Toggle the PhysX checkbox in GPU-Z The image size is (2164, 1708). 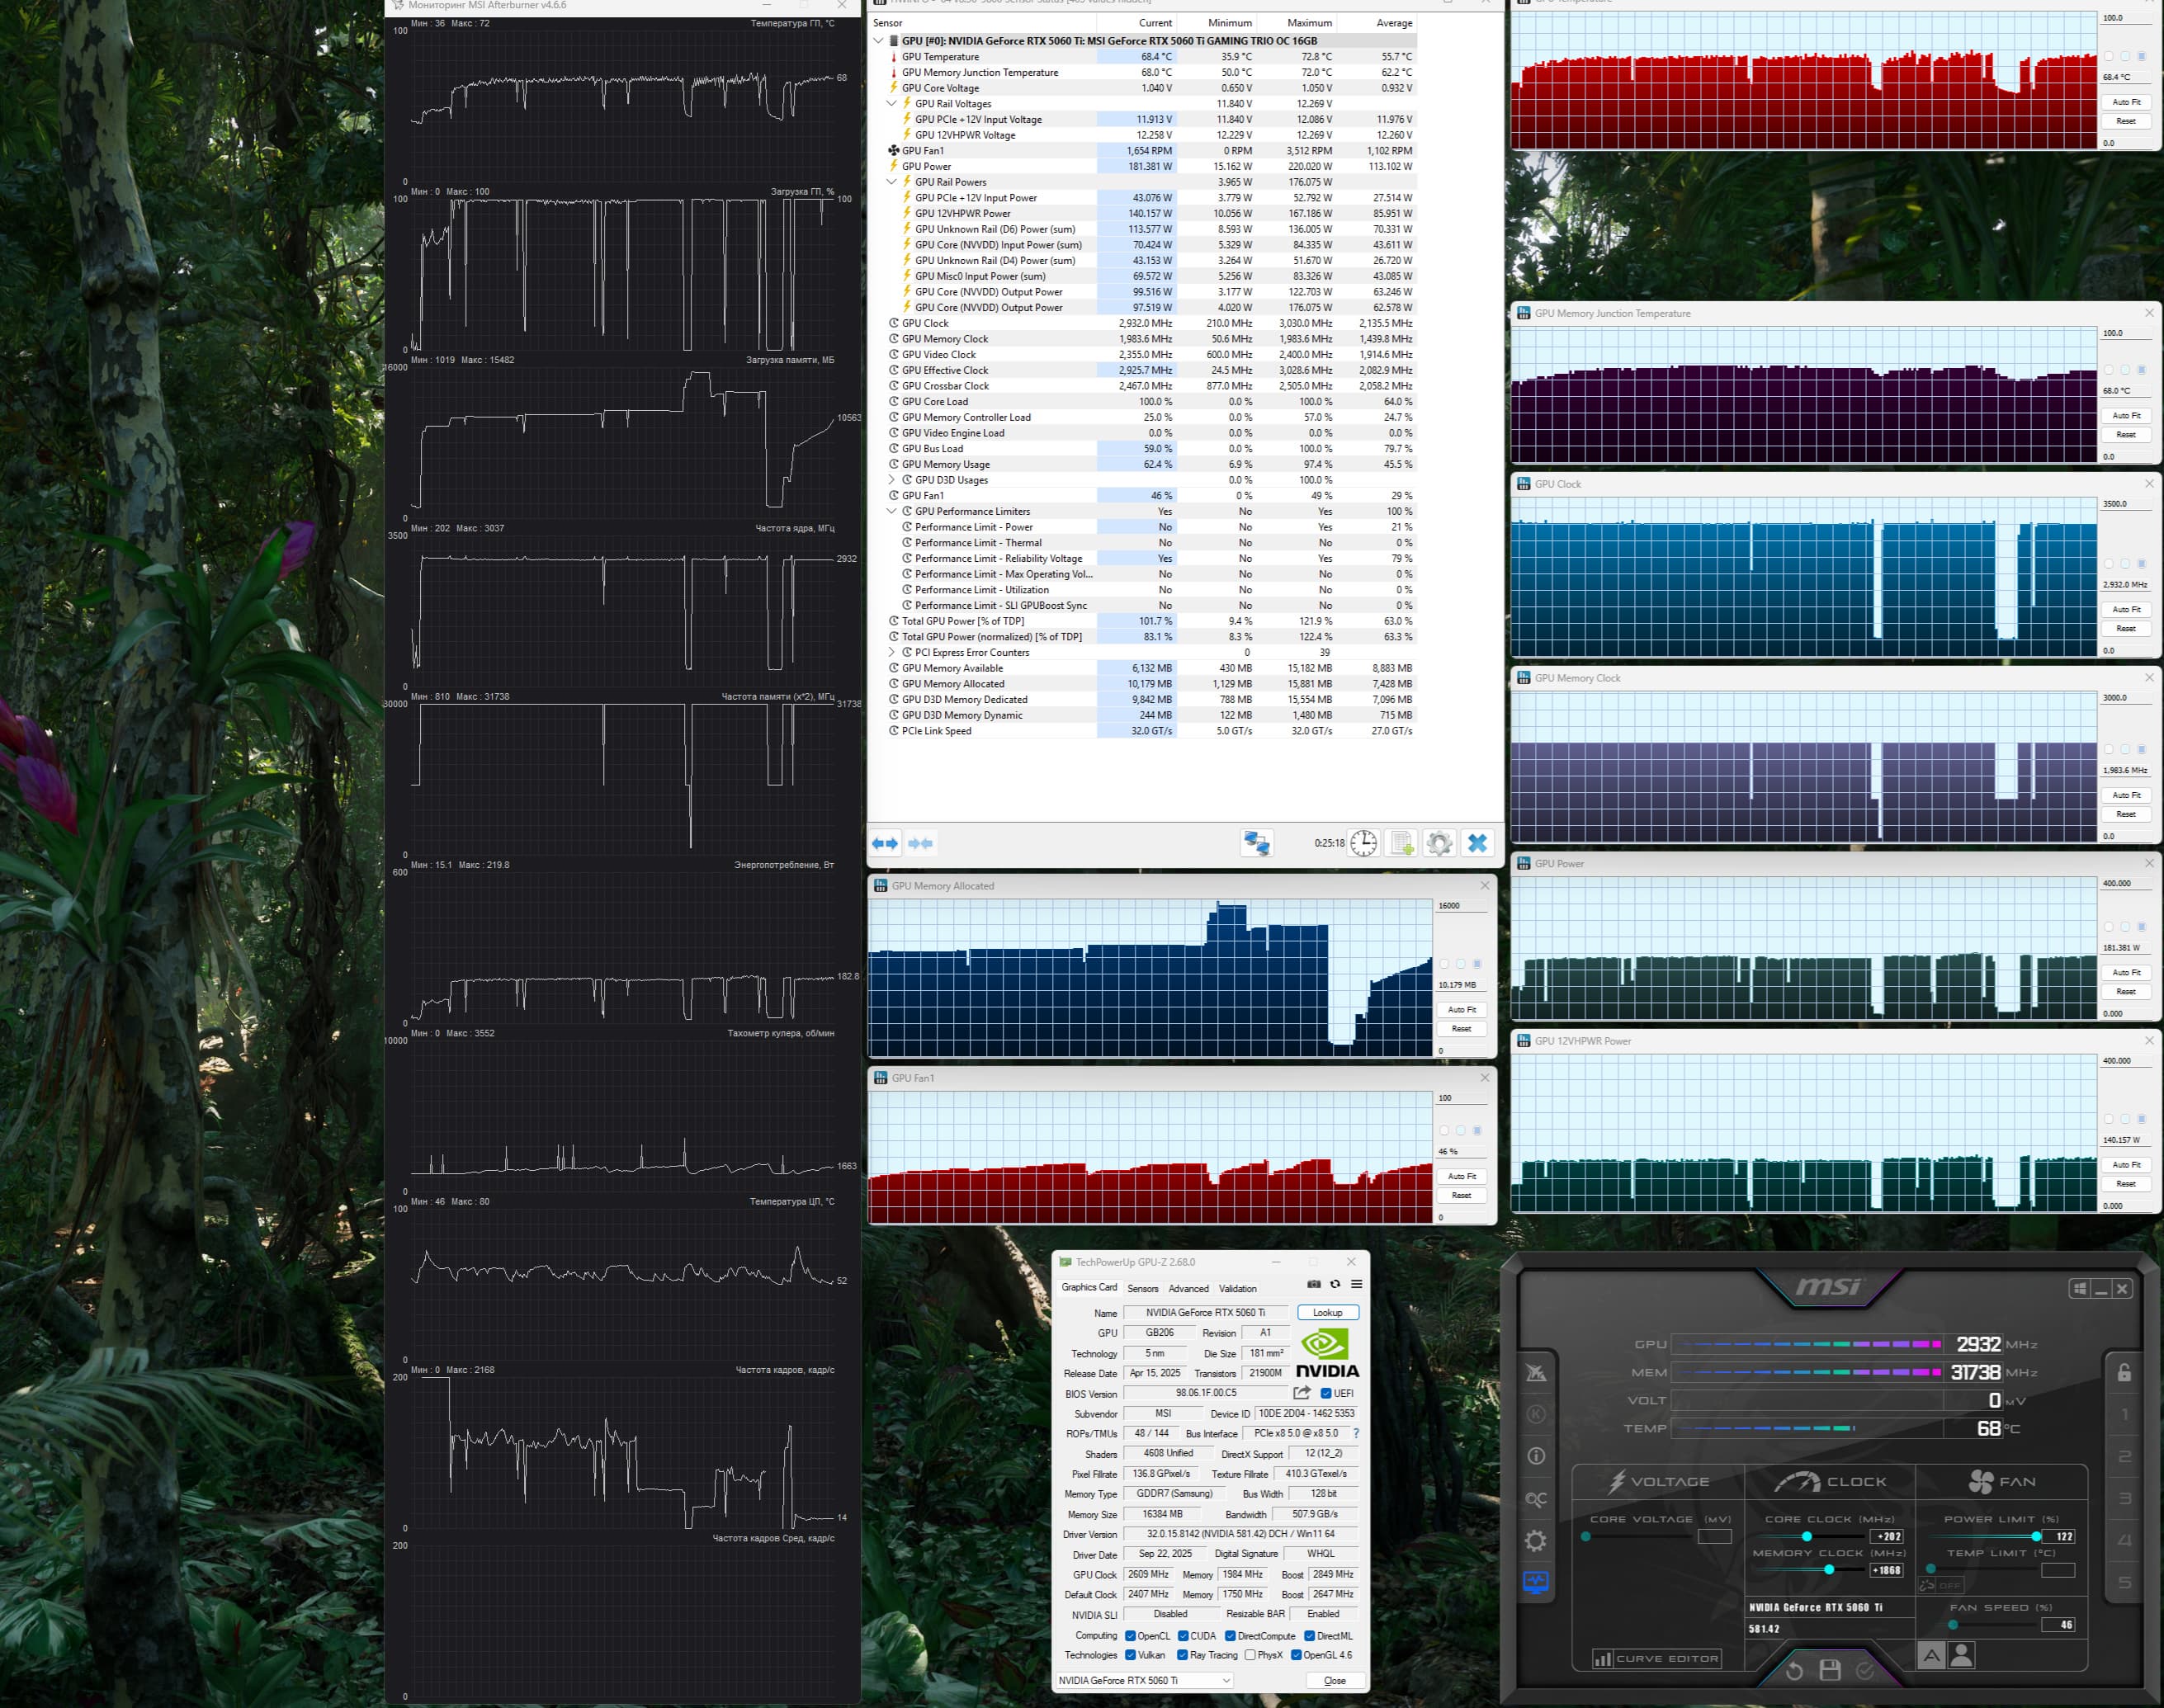pos(1250,1655)
